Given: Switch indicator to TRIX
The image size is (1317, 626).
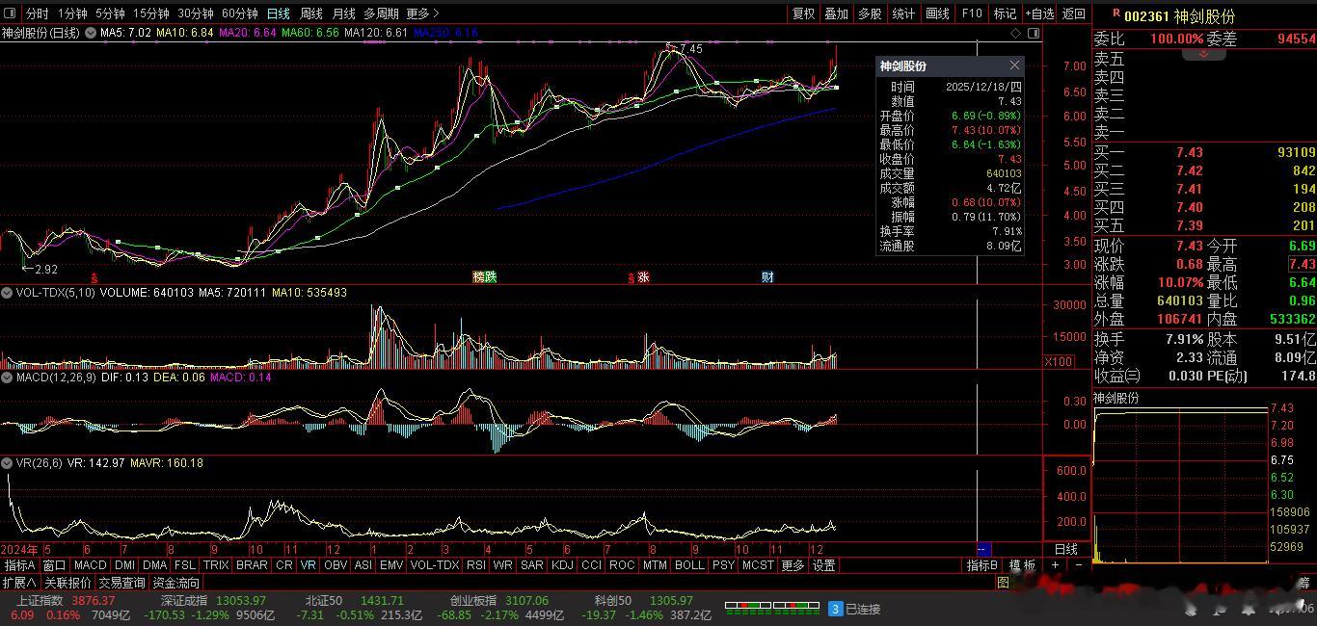Looking at the screenshot, I should click(x=216, y=565).
